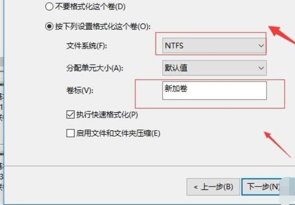Click the 新加卷 text in volume label box

coord(176,88)
